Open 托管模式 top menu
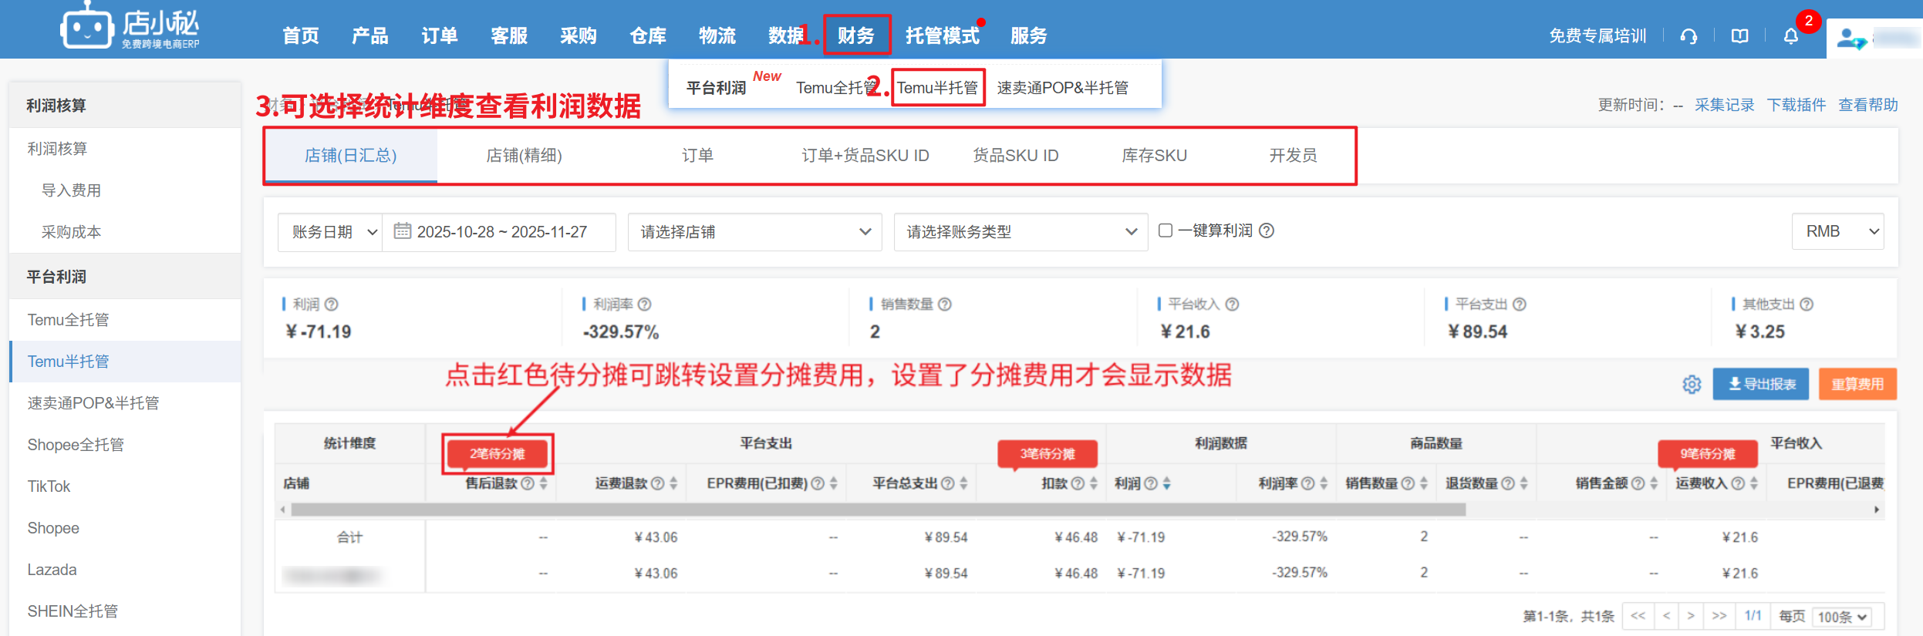Screen dimensions: 1923x636 tap(942, 35)
